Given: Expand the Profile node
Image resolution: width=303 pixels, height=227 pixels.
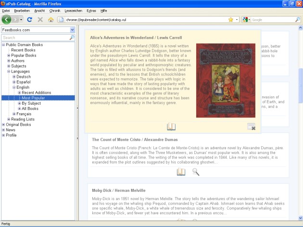Looking at the screenshot, I should point(3,135).
